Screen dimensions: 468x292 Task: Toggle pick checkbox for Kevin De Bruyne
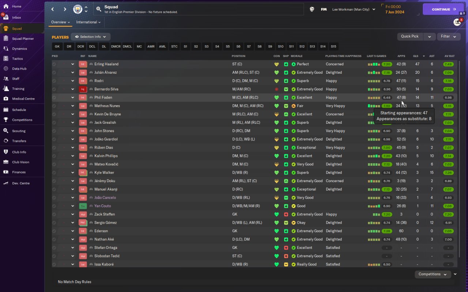click(x=54, y=114)
